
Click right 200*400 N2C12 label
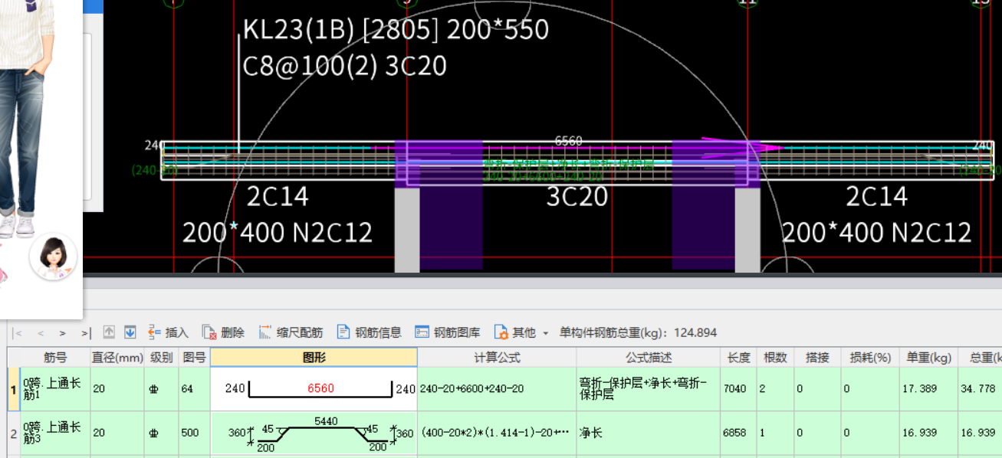[877, 232]
